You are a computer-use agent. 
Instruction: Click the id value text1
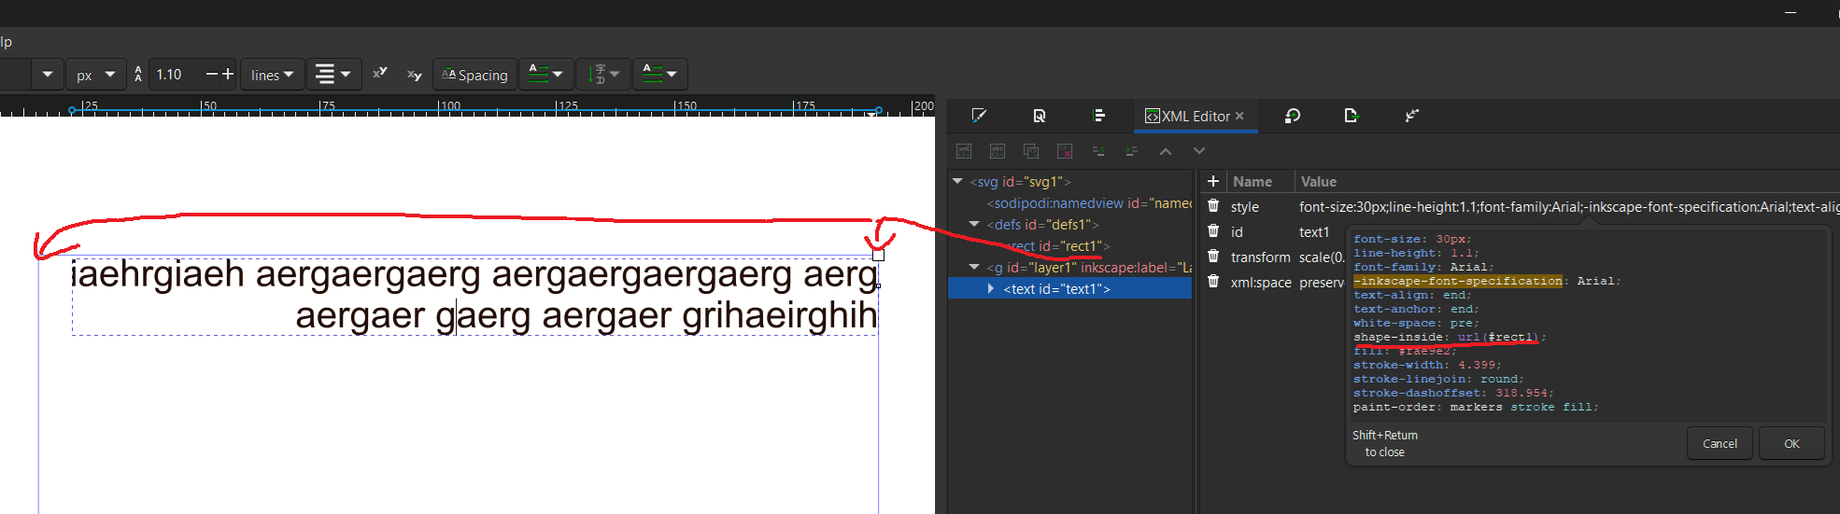point(1314,232)
